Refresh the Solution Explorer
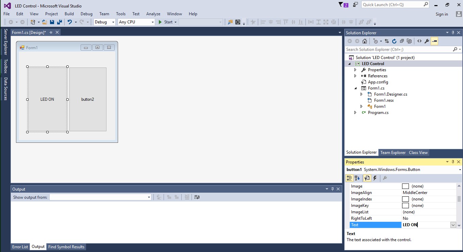463x252 pixels. (394, 41)
